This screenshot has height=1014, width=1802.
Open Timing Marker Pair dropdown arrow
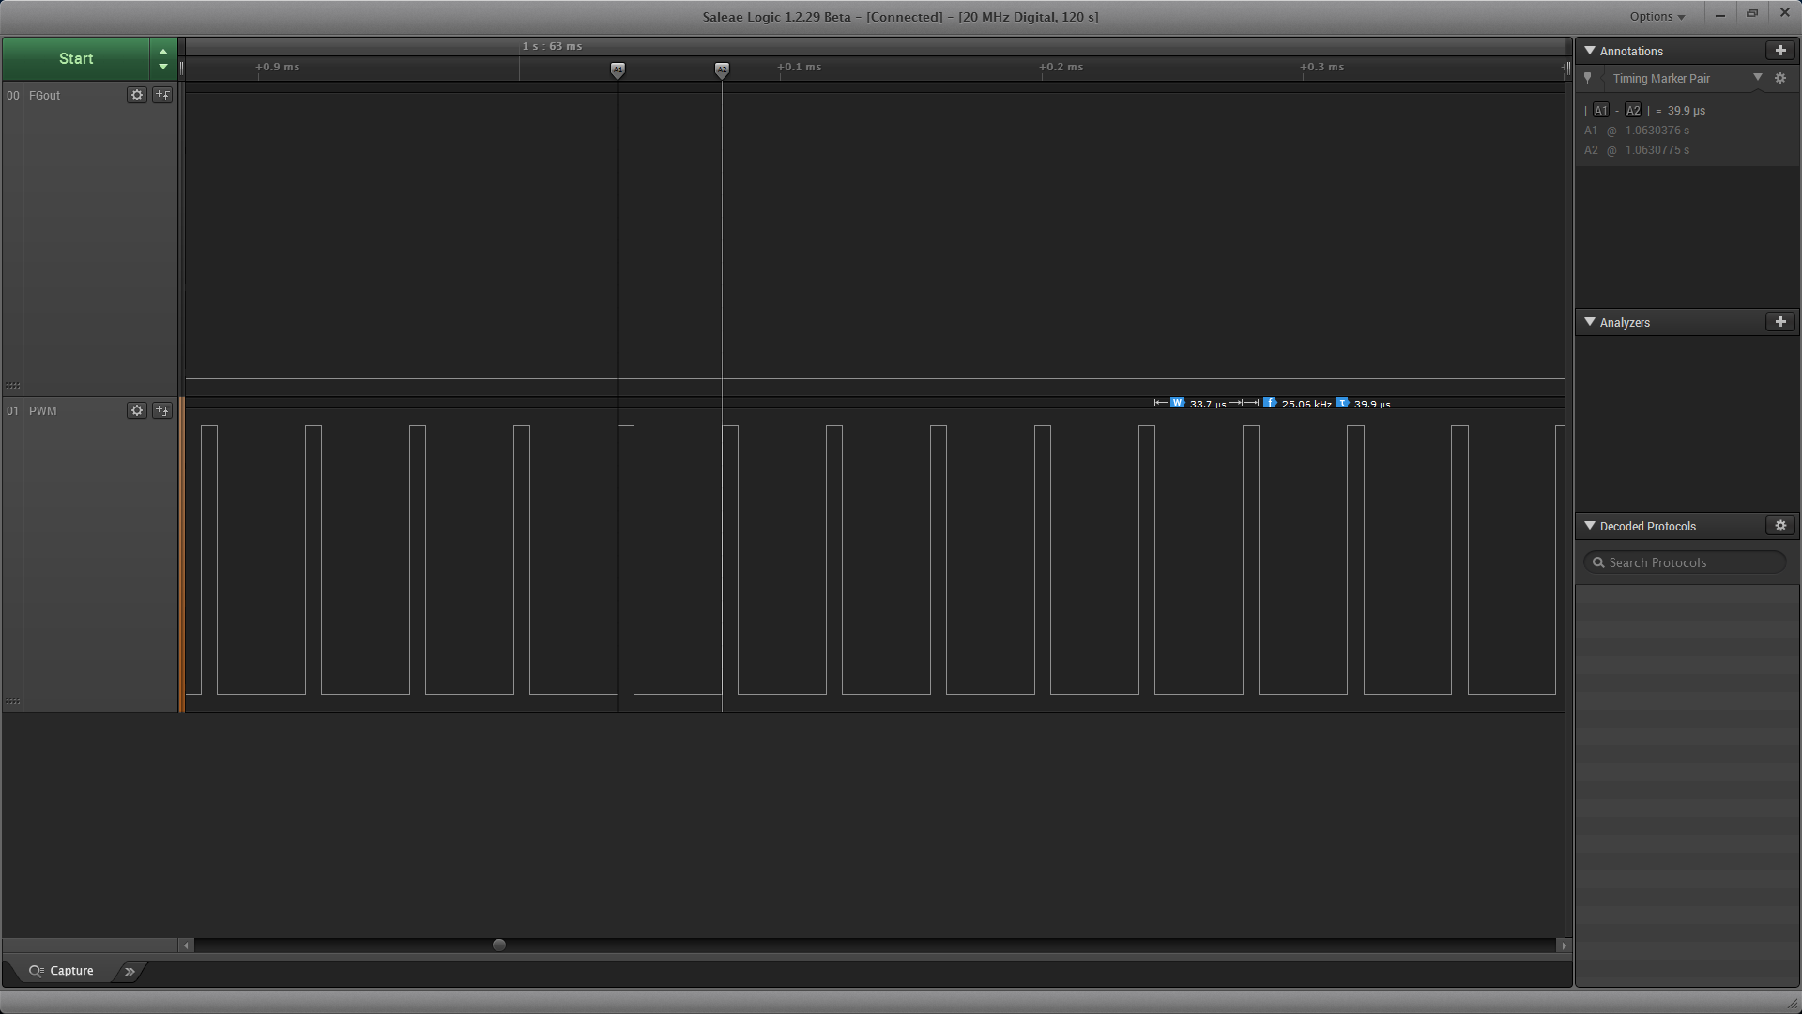click(1758, 78)
